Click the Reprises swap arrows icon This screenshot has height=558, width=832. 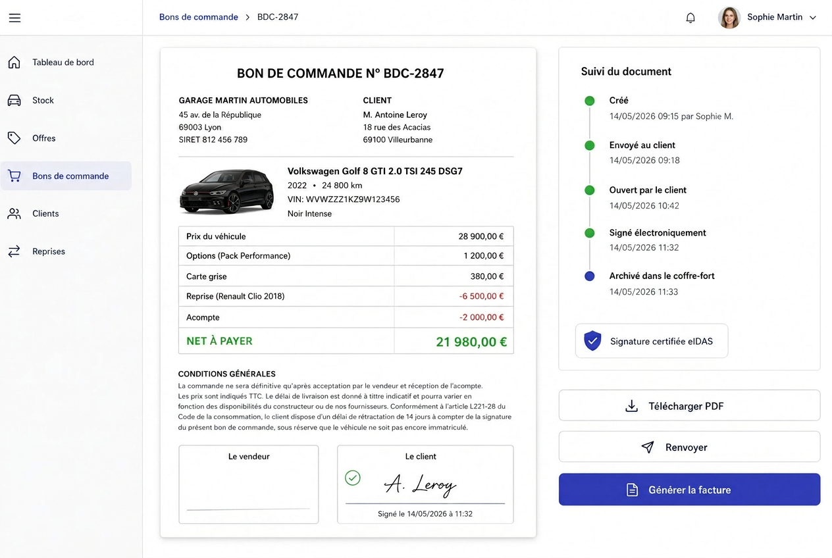point(14,251)
